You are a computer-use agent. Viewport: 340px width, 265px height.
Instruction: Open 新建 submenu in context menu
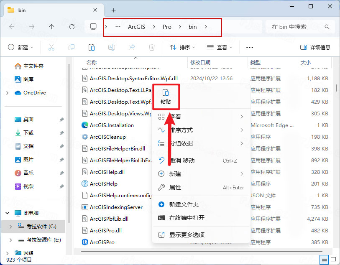point(201,174)
